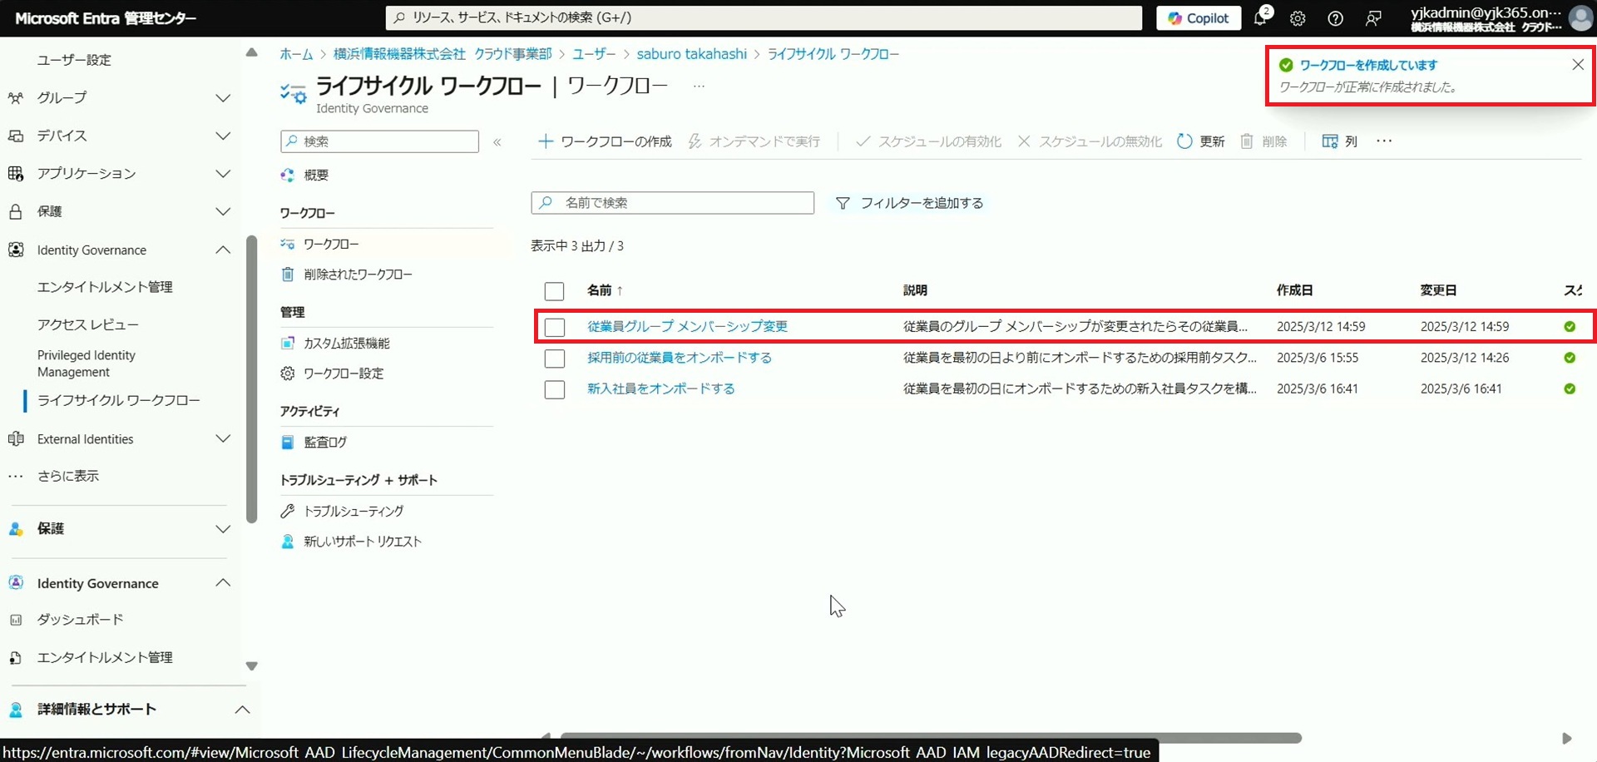Click フィルターを追加する button
The image size is (1597, 762).
pos(910,203)
